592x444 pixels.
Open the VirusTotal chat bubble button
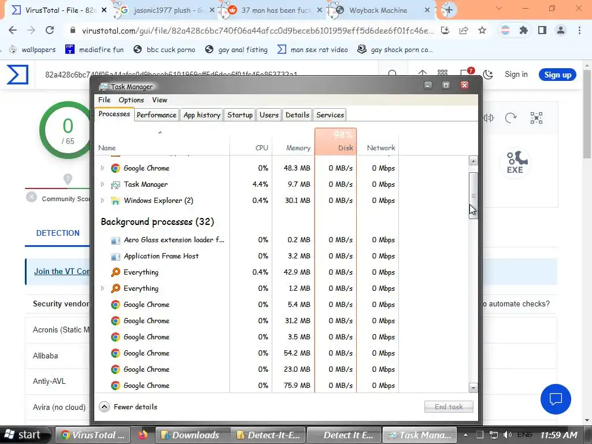556,399
